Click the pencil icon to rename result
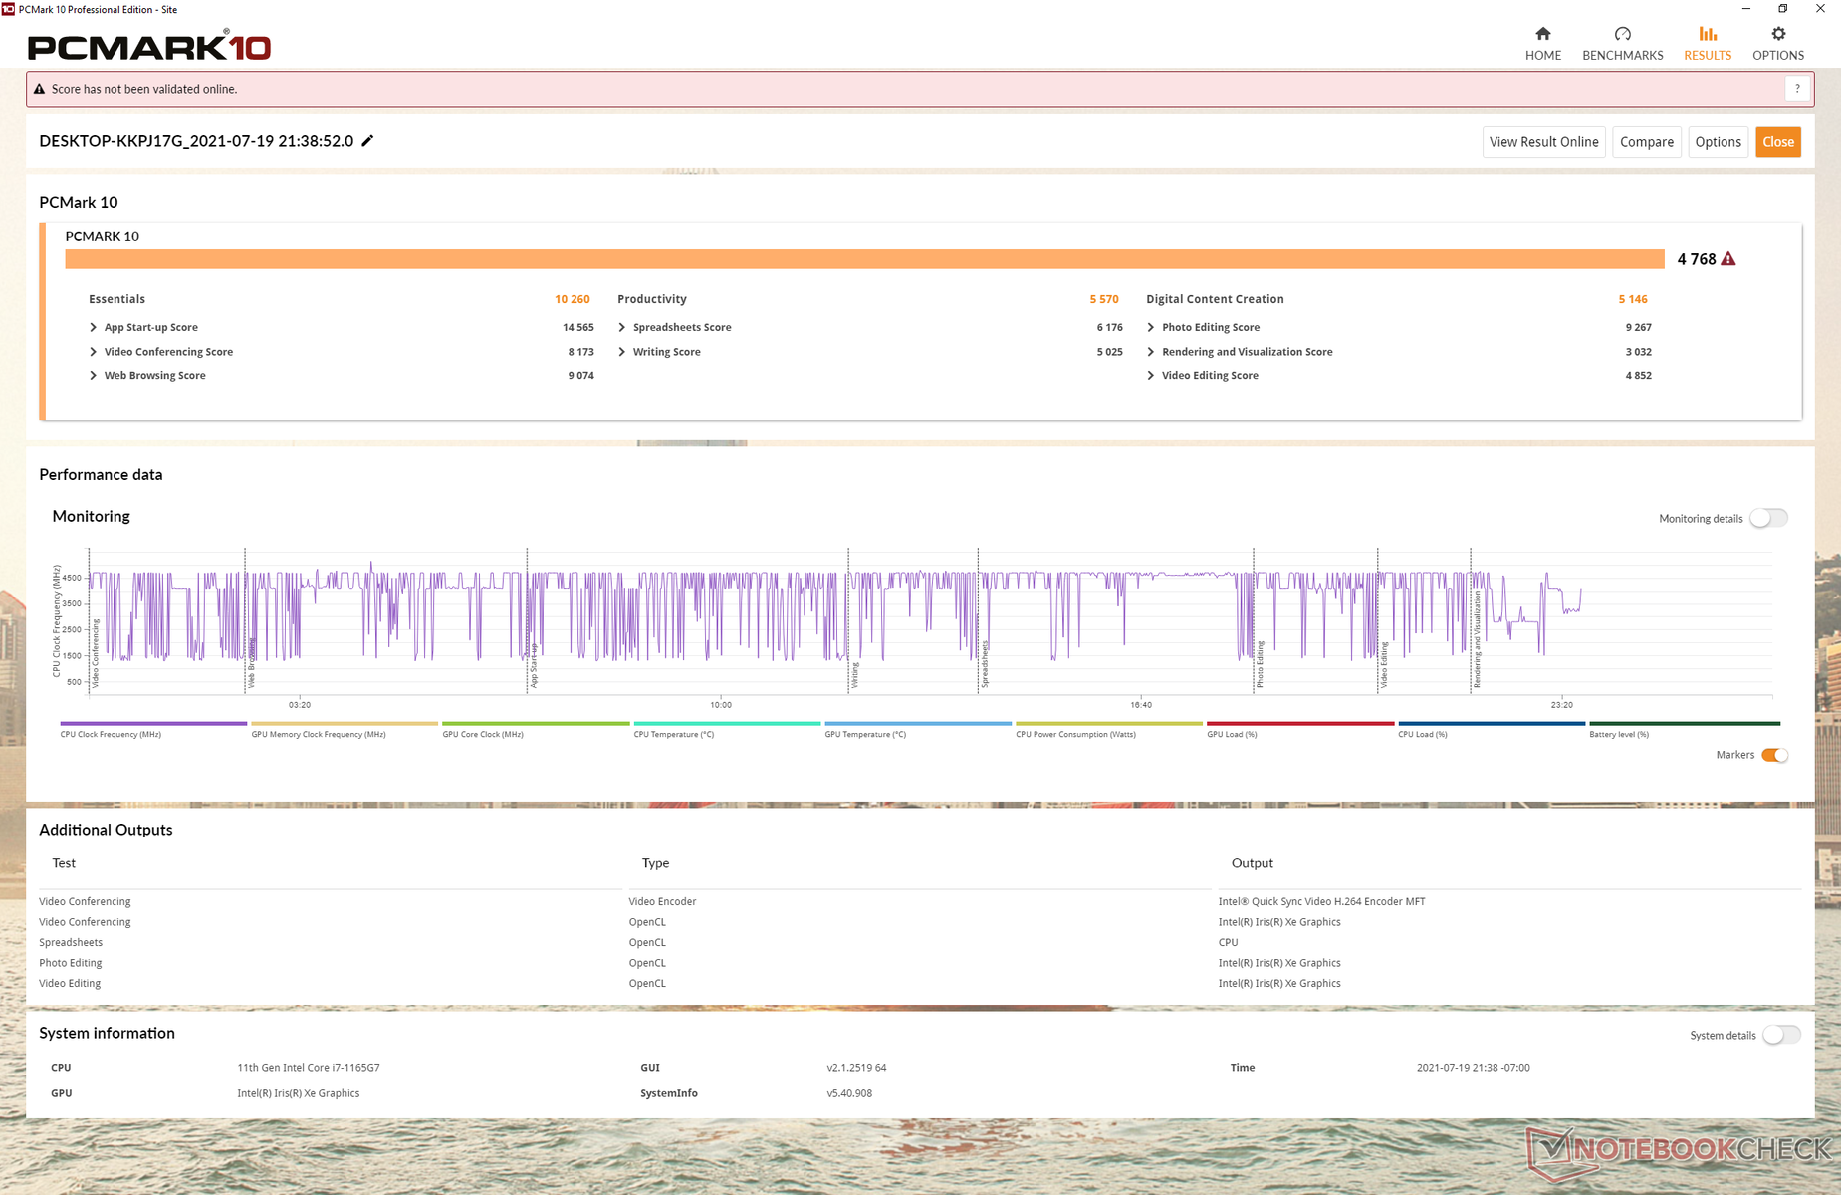This screenshot has width=1841, height=1195. click(367, 141)
